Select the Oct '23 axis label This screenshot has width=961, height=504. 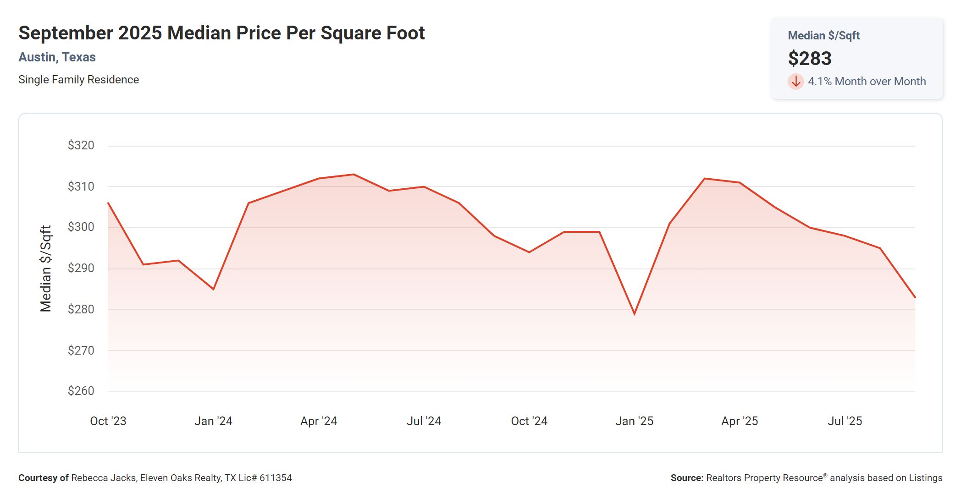pyautogui.click(x=108, y=421)
